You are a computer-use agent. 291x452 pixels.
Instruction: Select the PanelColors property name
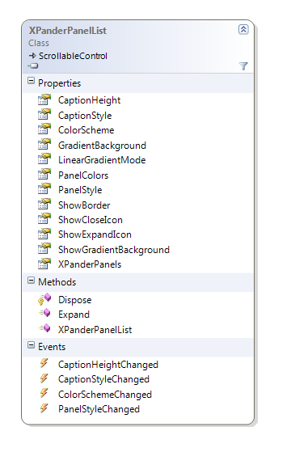click(x=83, y=175)
